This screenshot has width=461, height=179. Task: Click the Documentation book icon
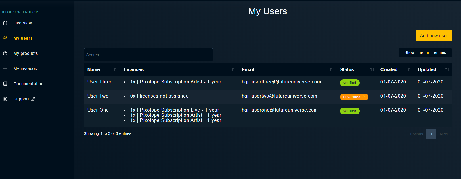tap(5, 84)
